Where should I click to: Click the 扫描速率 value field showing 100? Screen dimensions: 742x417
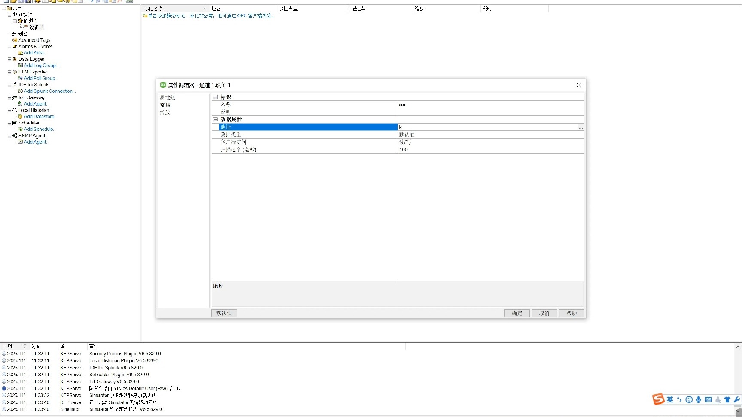(x=491, y=150)
